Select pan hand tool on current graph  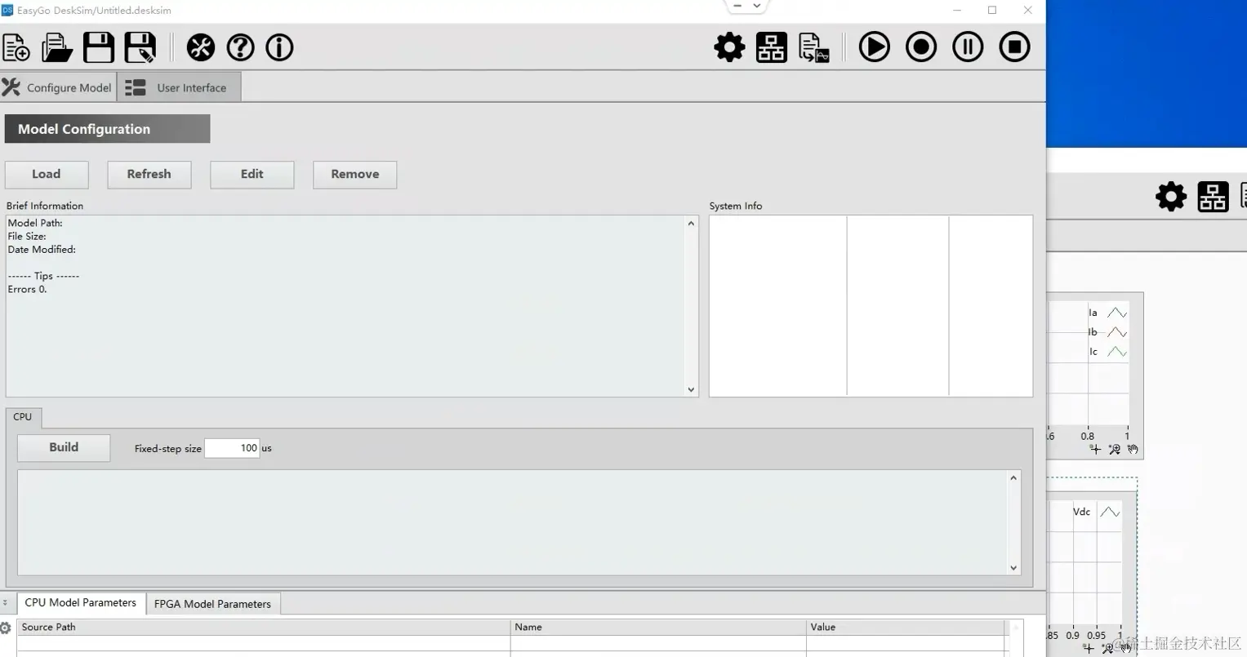click(x=1133, y=450)
